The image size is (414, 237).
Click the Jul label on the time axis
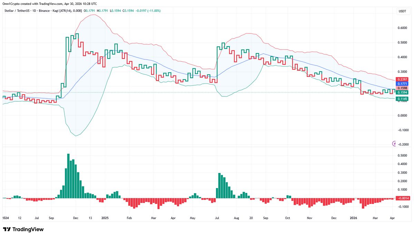pos(37,218)
